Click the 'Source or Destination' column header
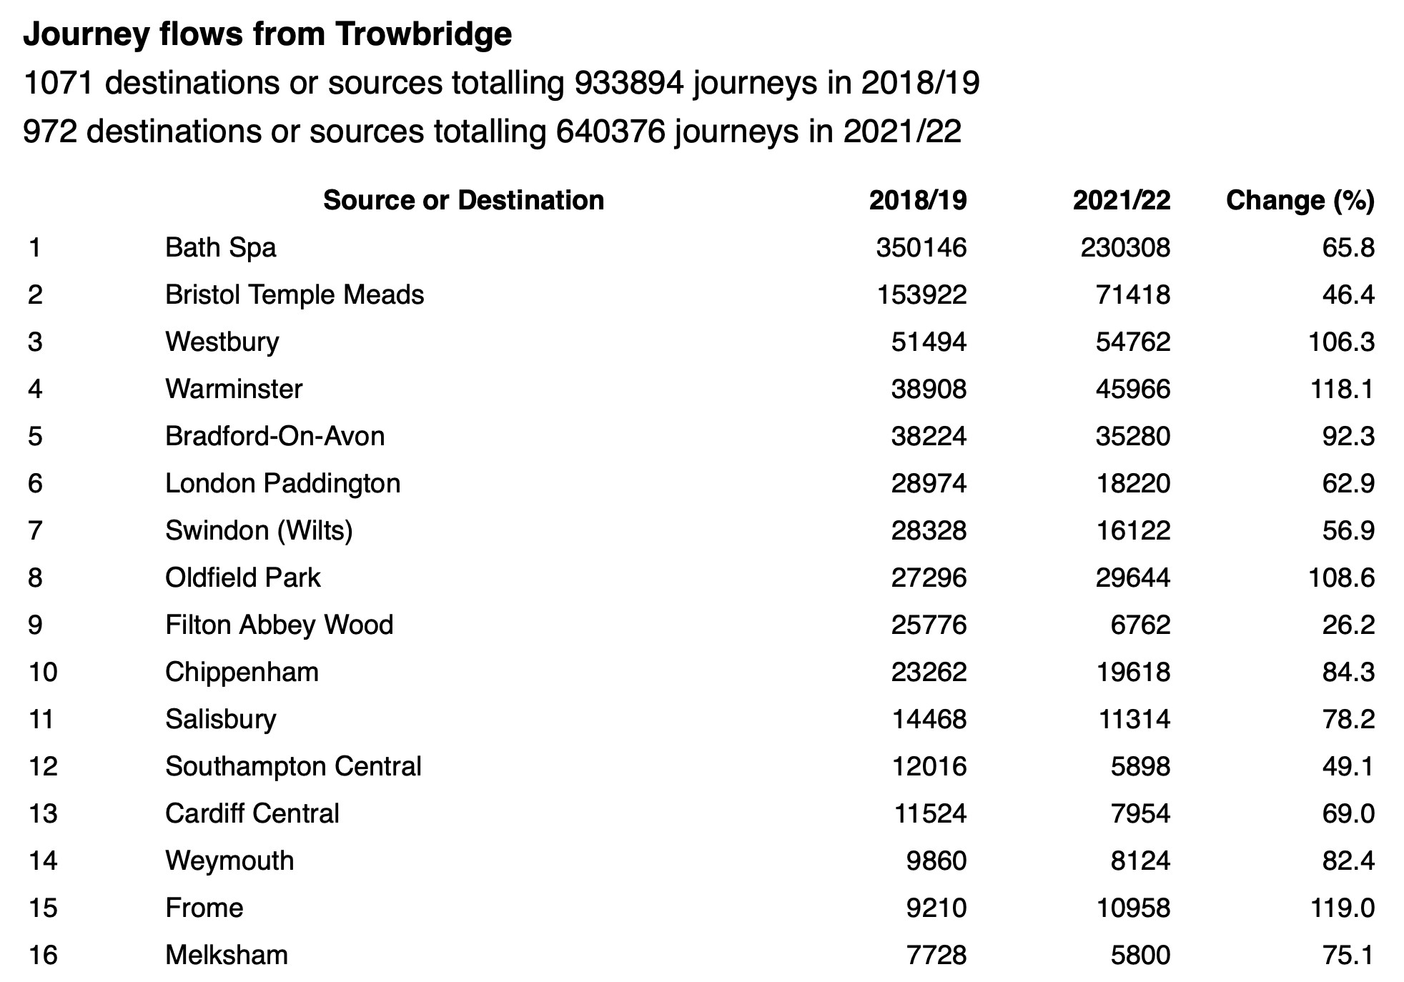 (x=463, y=200)
